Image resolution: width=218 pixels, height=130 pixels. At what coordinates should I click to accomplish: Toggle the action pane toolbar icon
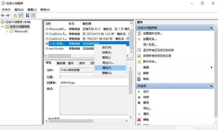[x=33, y=16]
